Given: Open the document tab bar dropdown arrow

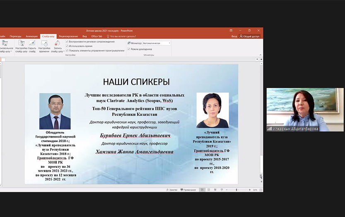Looking at the screenshot, I should click(x=257, y=59).
